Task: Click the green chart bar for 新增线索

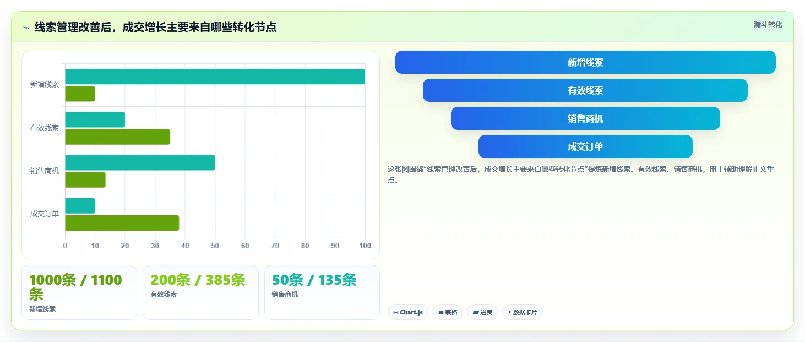Action: [80, 94]
